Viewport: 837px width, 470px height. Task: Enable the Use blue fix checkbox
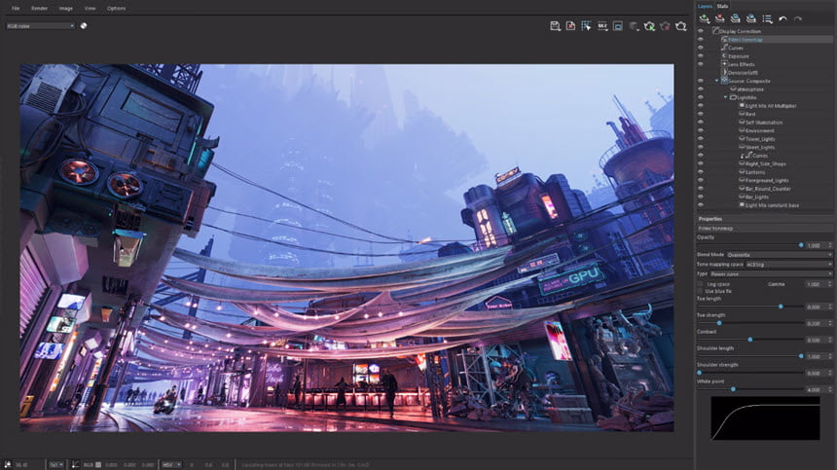pos(700,291)
